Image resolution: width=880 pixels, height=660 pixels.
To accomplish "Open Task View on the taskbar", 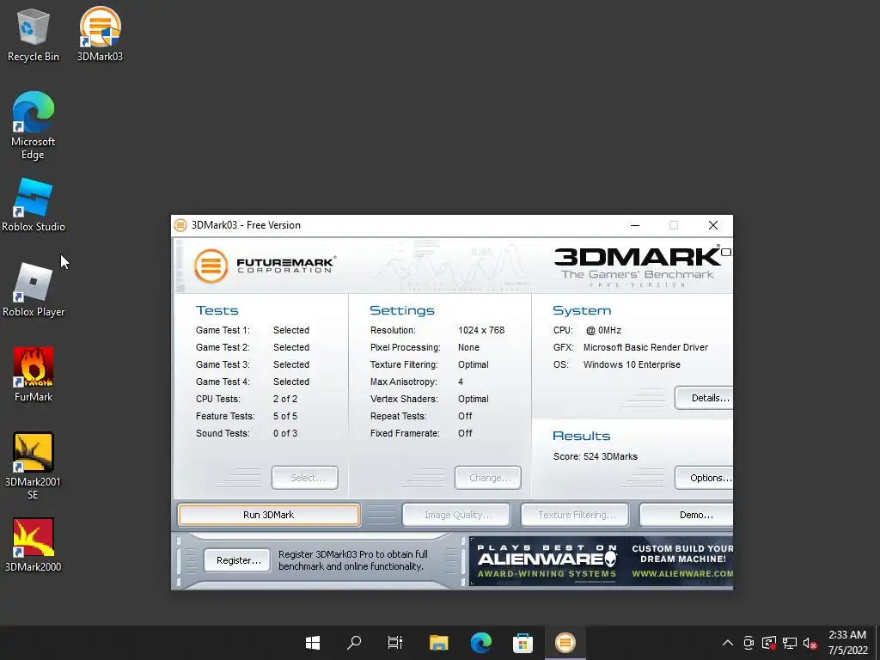I will pyautogui.click(x=395, y=643).
